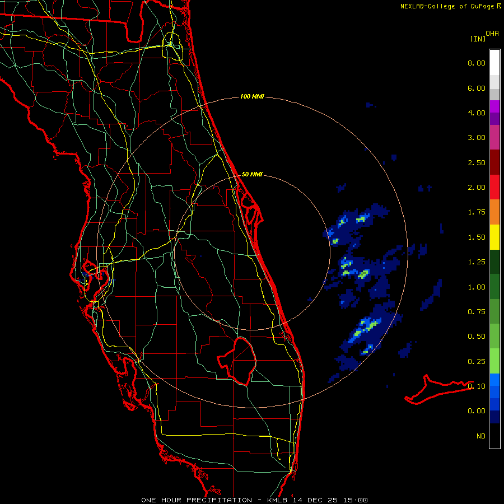Click the 0.10 legend value
504x504 pixels.
coord(477,386)
